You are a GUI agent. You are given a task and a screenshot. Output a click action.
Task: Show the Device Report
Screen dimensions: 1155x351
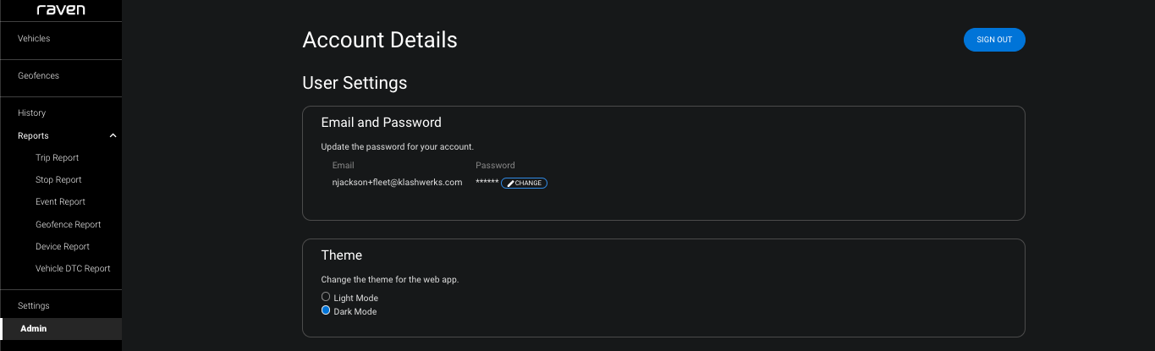(x=63, y=246)
